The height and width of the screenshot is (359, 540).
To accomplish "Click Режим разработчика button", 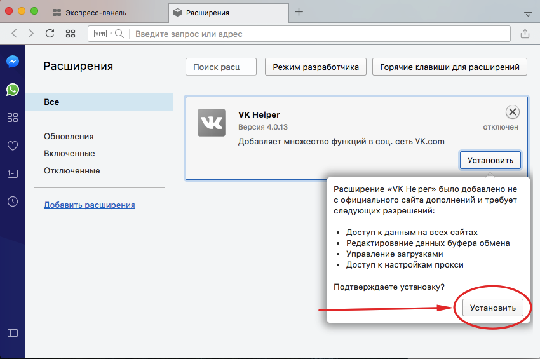I will pyautogui.click(x=316, y=67).
